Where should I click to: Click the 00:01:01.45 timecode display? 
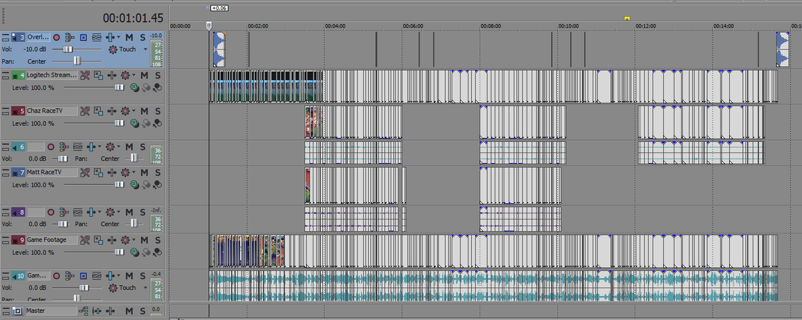(133, 17)
